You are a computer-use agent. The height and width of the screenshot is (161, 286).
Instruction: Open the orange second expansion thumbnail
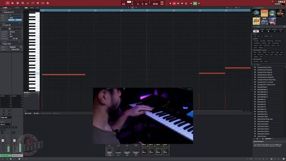(x=264, y=13)
